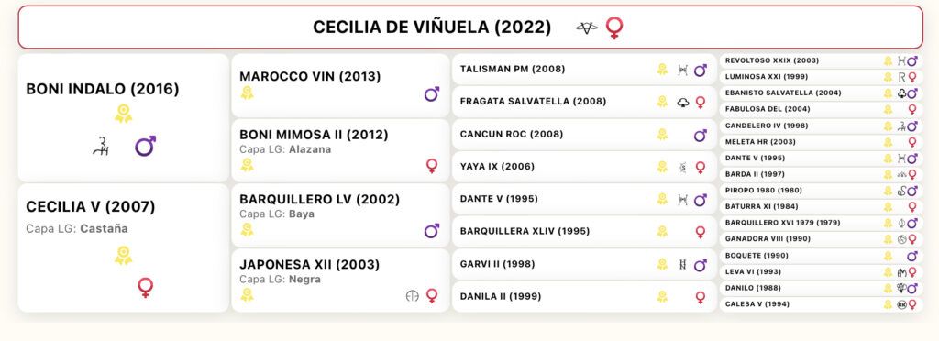Click the cloud brand icon beside Fragata Salvatella
Screen dimensions: 939x341
[x=682, y=103]
